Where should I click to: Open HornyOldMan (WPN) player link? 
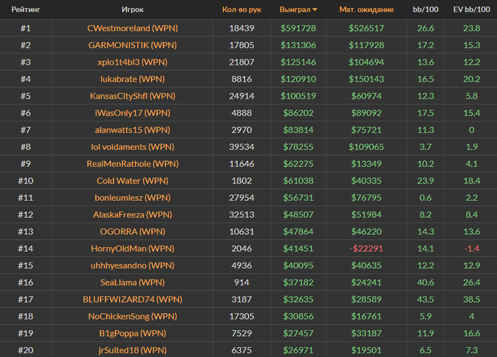[x=132, y=248]
